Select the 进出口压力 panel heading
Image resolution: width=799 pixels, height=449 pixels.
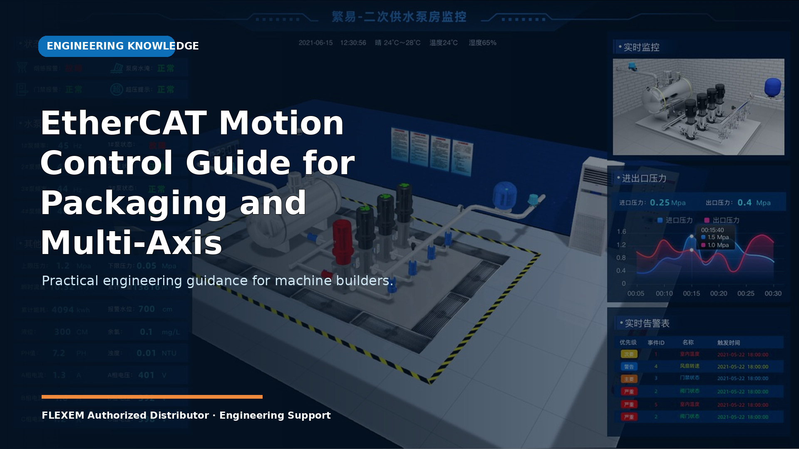coord(644,178)
